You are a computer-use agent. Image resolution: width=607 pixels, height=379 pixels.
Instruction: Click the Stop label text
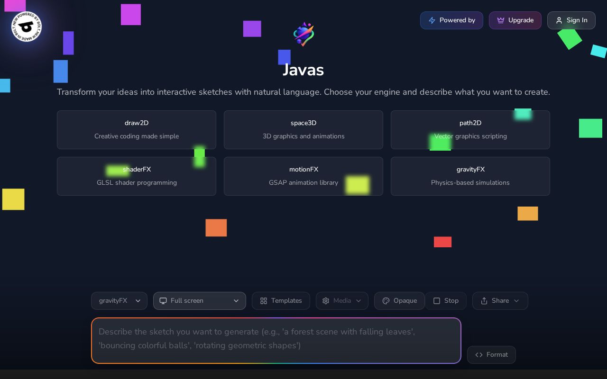point(451,301)
